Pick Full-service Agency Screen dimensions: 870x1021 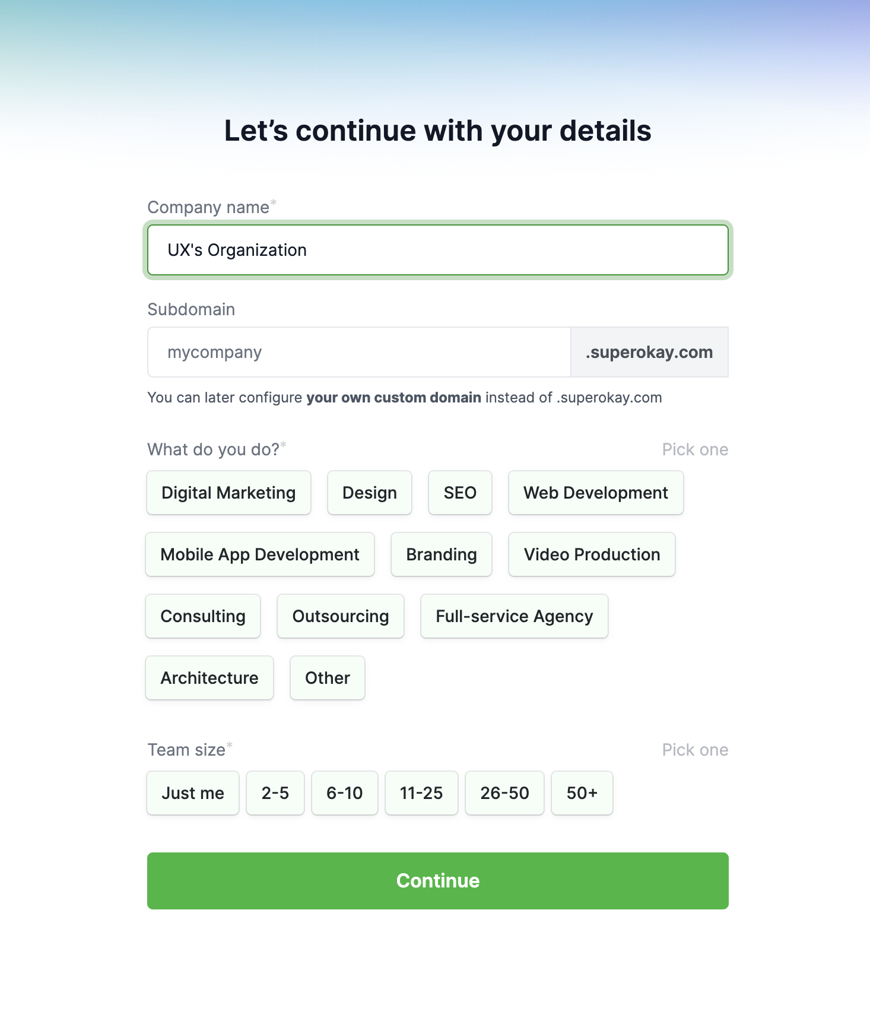514,616
